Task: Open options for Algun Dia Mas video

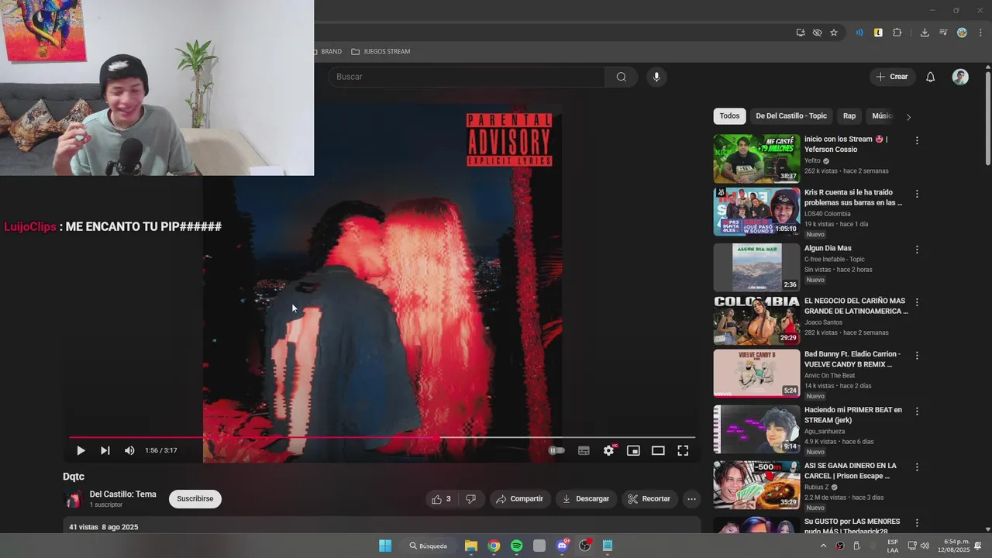Action: (x=917, y=250)
